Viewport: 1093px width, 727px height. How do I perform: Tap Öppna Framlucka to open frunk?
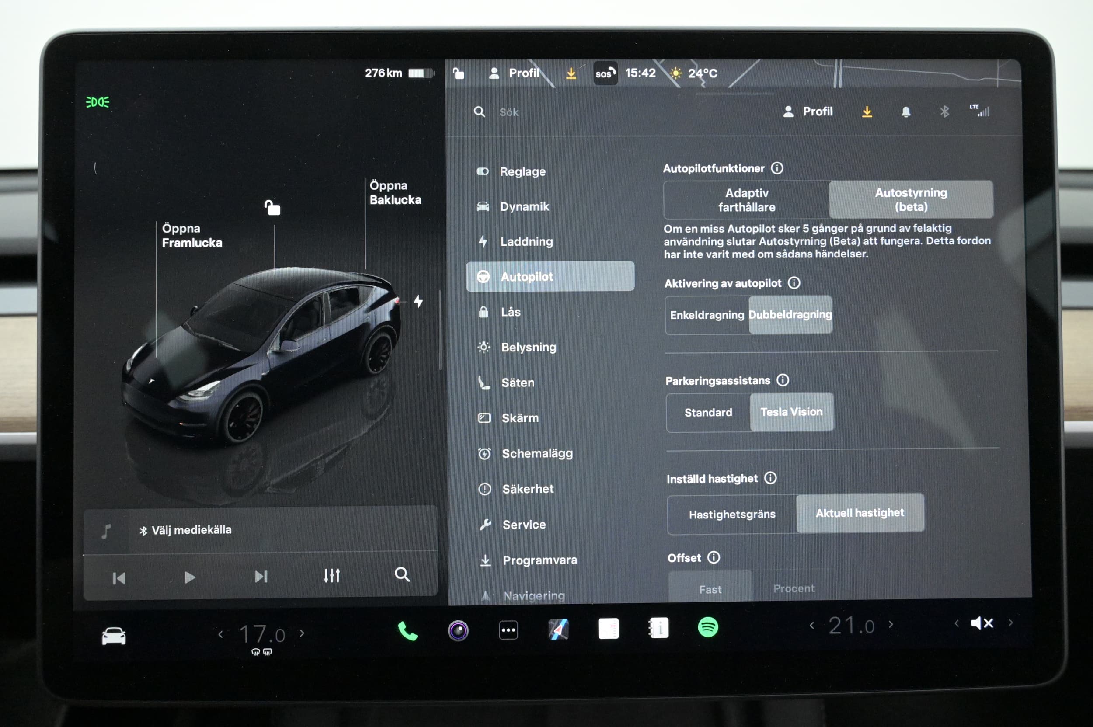point(192,236)
